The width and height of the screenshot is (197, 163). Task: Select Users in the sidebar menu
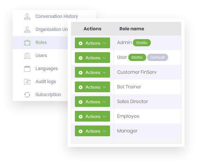(41, 55)
